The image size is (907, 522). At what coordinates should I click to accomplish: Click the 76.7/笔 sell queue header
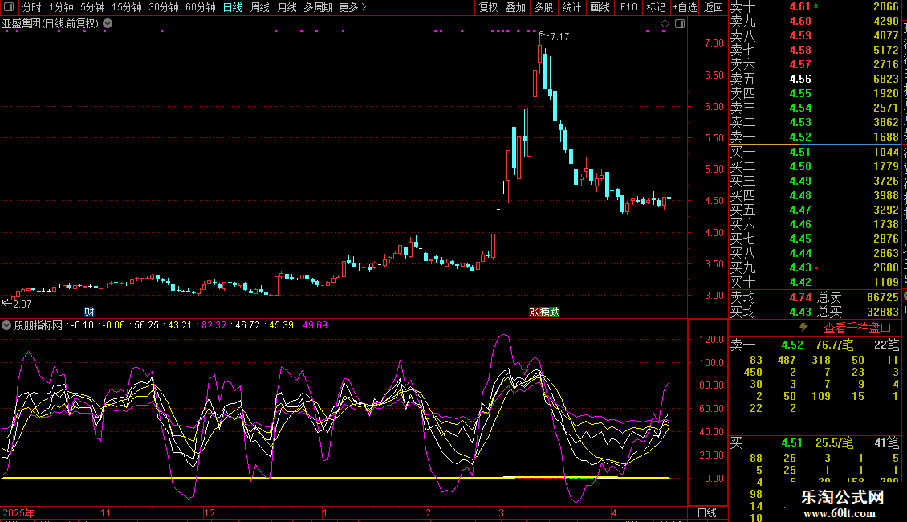click(x=834, y=345)
